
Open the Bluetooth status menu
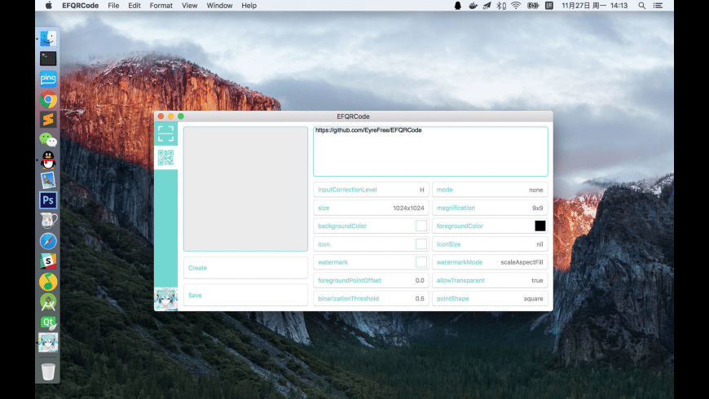501,6
